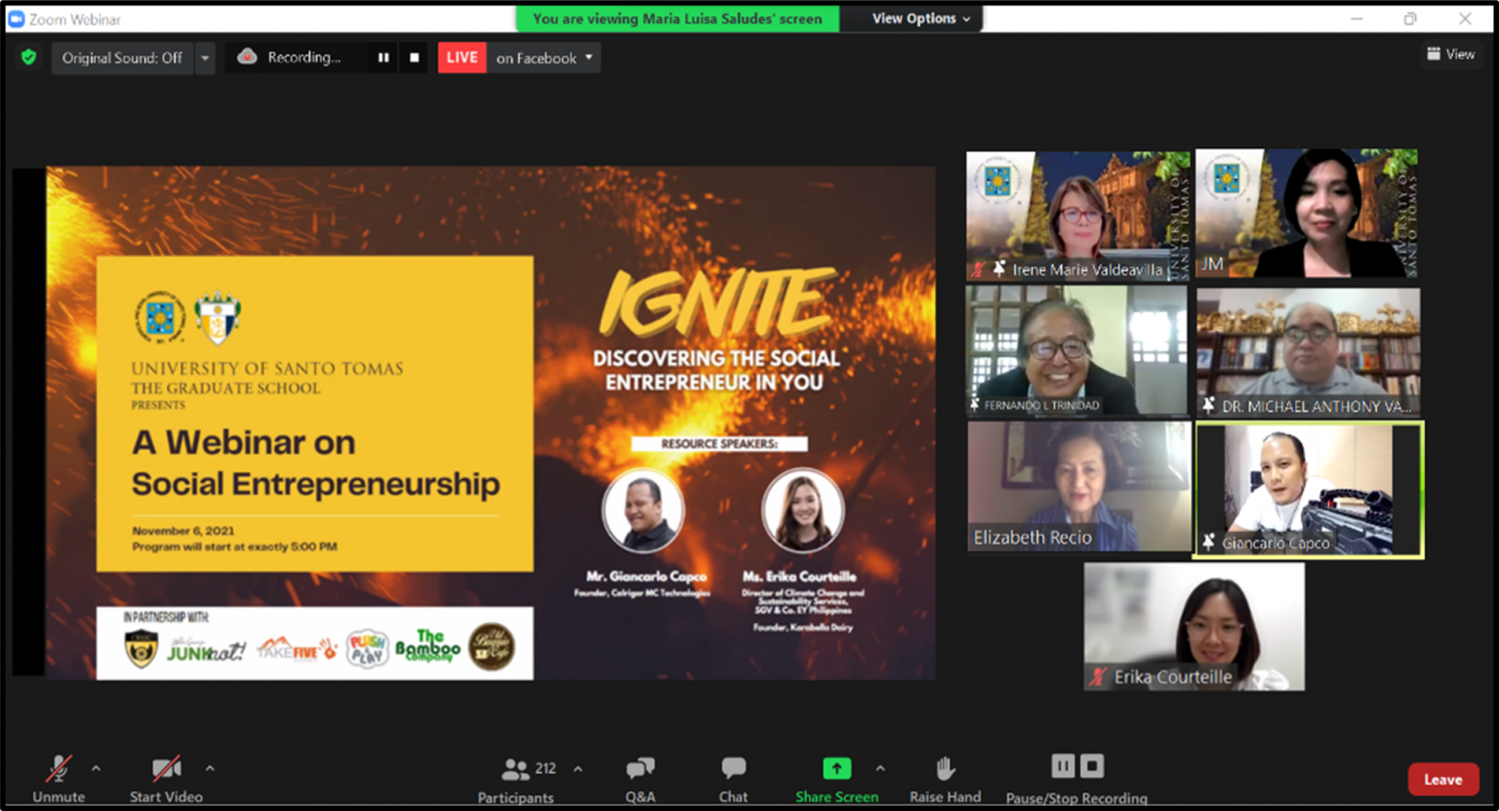Image resolution: width=1499 pixels, height=811 pixels.
Task: Open the Participants panel
Action: [515, 781]
